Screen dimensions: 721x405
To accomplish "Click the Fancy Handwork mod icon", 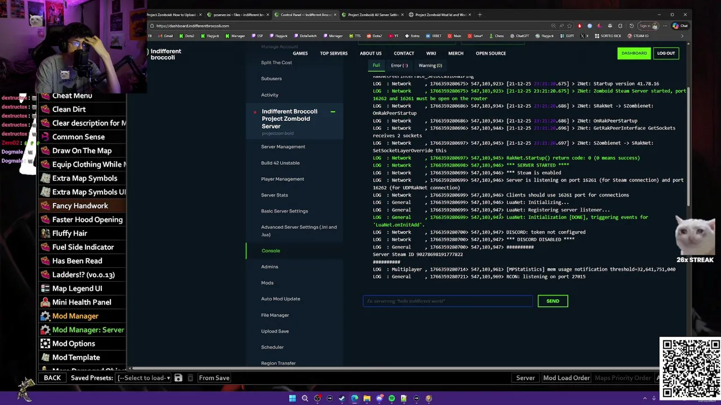I will pyautogui.click(x=45, y=206).
